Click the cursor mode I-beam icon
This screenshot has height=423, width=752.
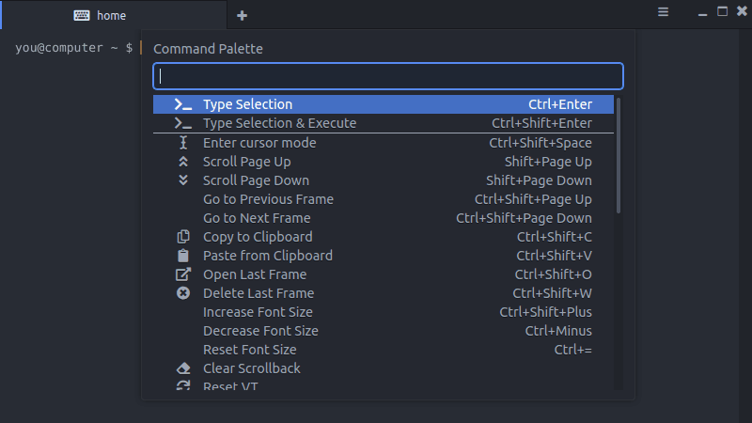[183, 143]
